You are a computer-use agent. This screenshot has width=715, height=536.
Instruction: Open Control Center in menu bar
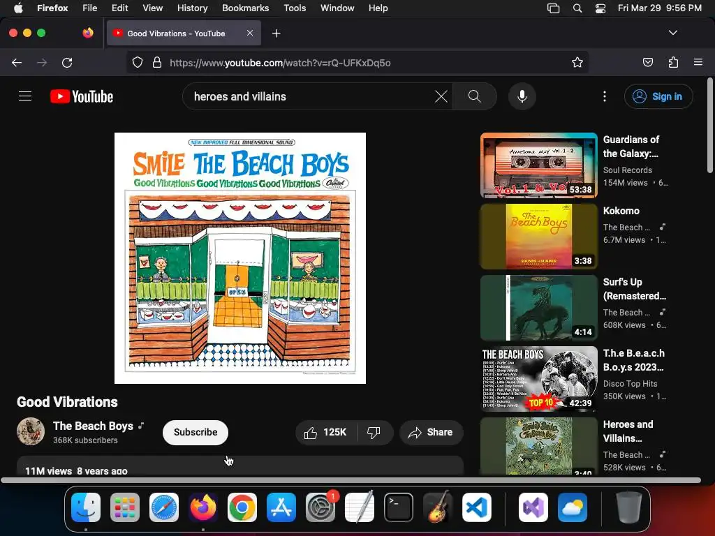[x=600, y=8]
